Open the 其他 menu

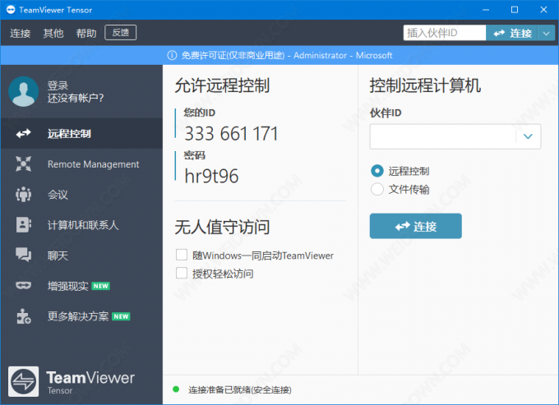pyautogui.click(x=53, y=33)
